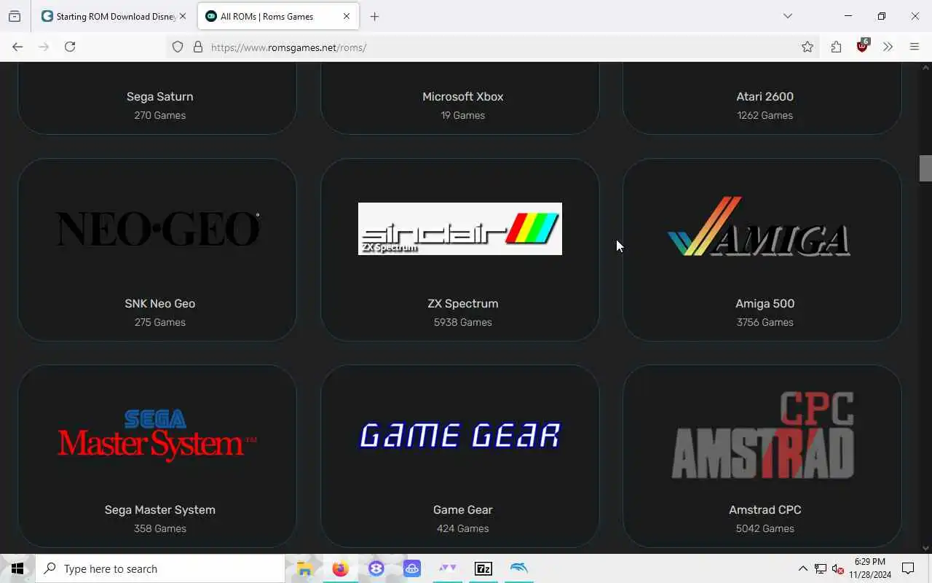Reload the current page
This screenshot has width=932, height=583.
[70, 47]
